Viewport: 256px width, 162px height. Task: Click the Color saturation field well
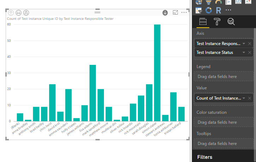click(x=224, y=122)
